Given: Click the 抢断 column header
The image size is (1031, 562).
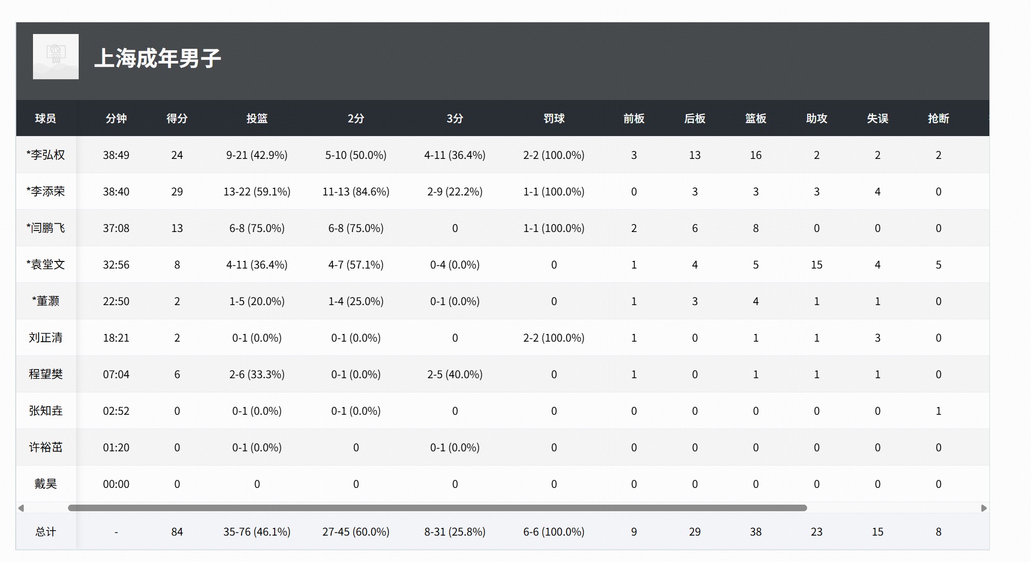Looking at the screenshot, I should coord(938,118).
